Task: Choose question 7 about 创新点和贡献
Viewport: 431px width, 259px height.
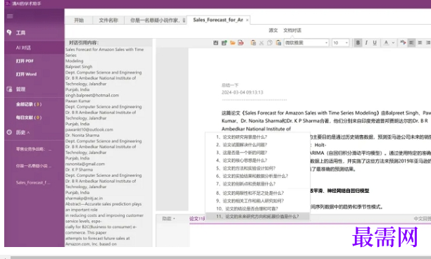Action: 258,184
